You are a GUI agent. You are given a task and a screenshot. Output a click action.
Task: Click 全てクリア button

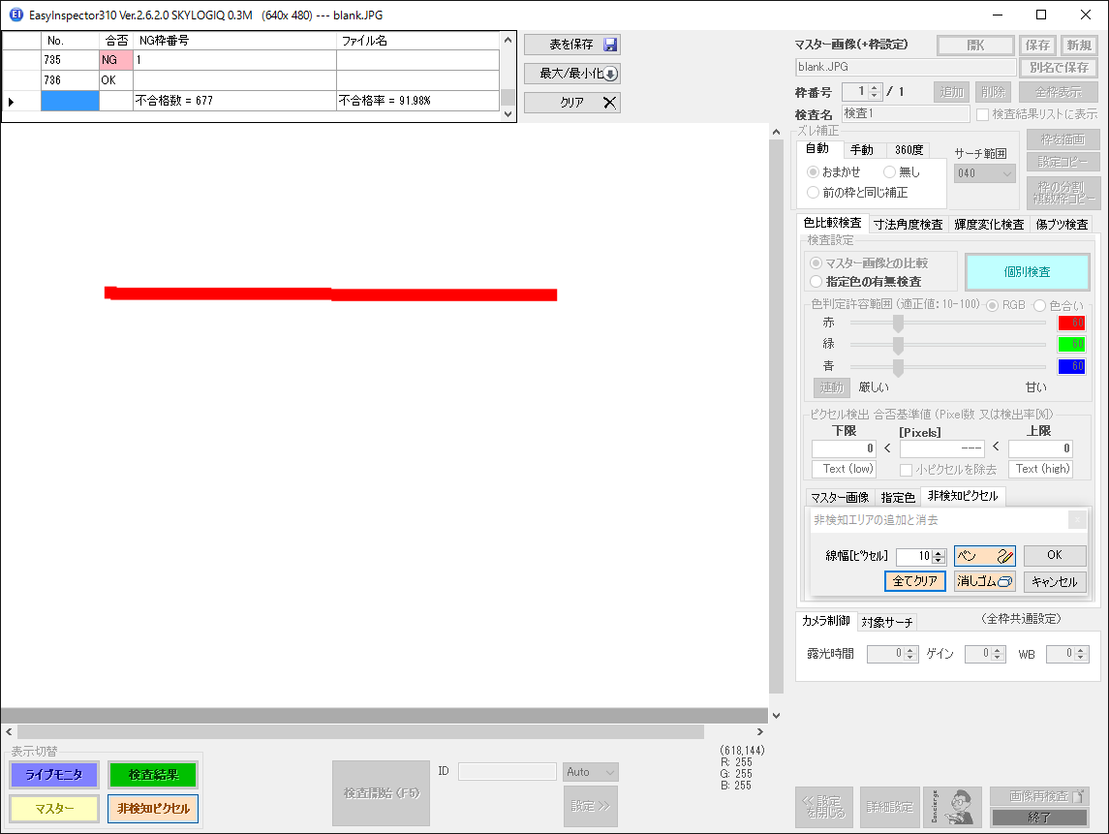click(914, 581)
